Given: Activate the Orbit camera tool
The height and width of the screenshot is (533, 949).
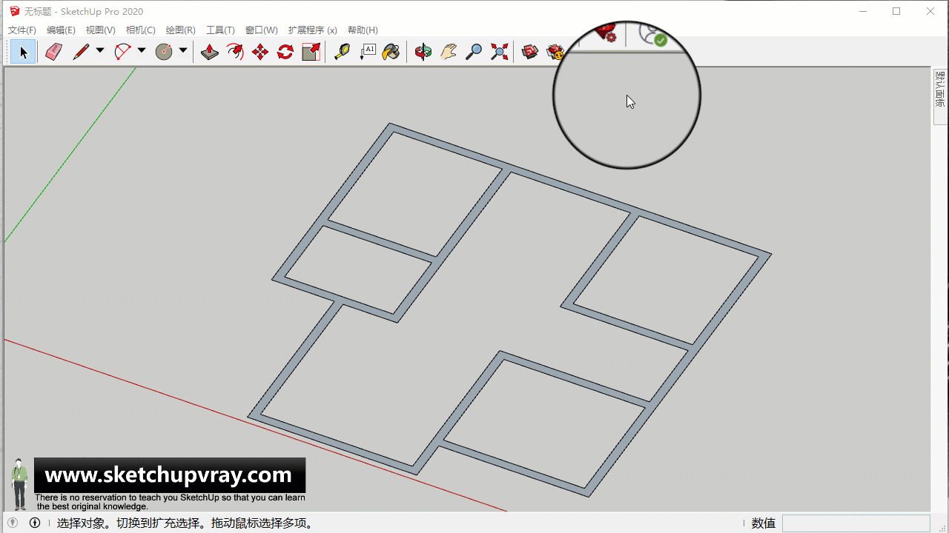Looking at the screenshot, I should coord(423,52).
